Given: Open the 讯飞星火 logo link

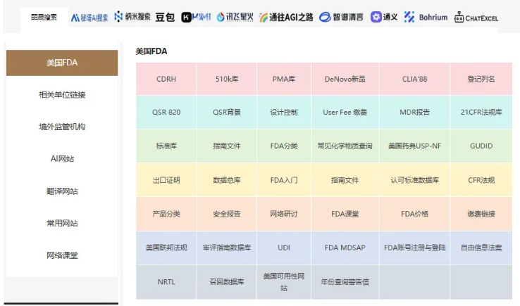Looking at the screenshot, I should coord(235,17).
